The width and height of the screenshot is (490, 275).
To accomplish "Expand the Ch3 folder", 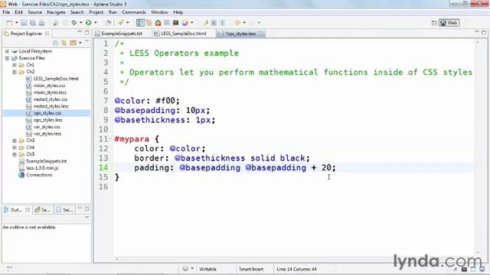I will (x=15, y=141).
